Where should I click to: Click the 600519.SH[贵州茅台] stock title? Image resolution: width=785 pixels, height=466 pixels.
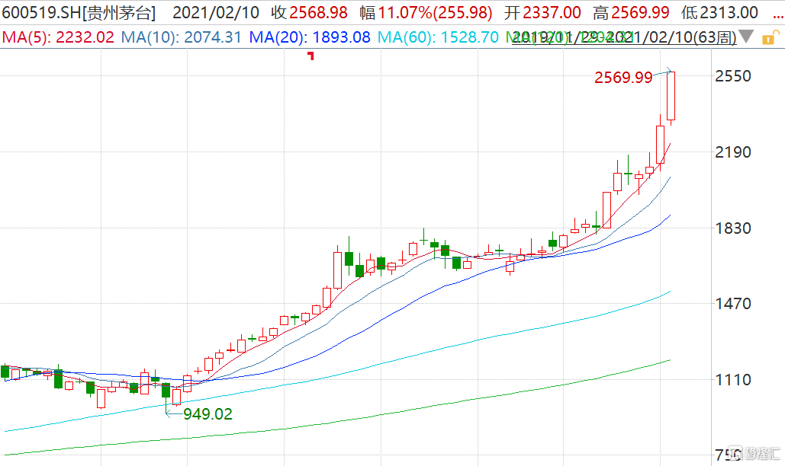(x=79, y=12)
